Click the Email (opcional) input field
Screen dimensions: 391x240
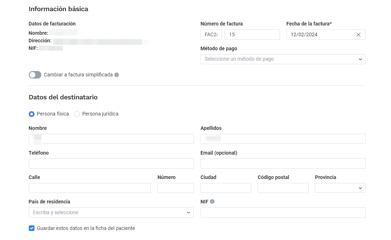coord(283,163)
